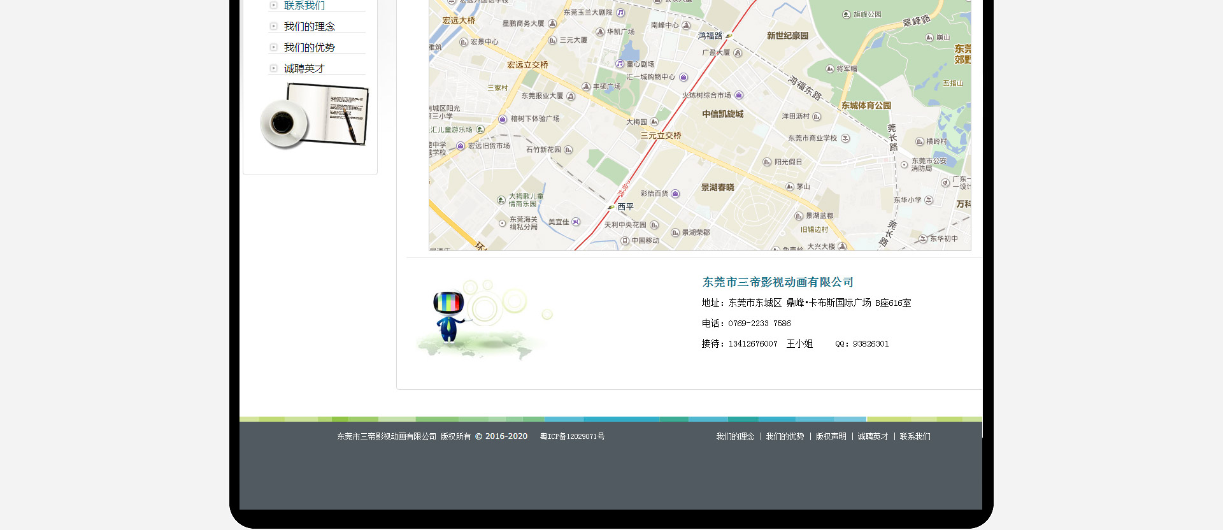Screen dimensions: 1223x530
Task: Click mobile number 13412676007
Action: (x=753, y=344)
